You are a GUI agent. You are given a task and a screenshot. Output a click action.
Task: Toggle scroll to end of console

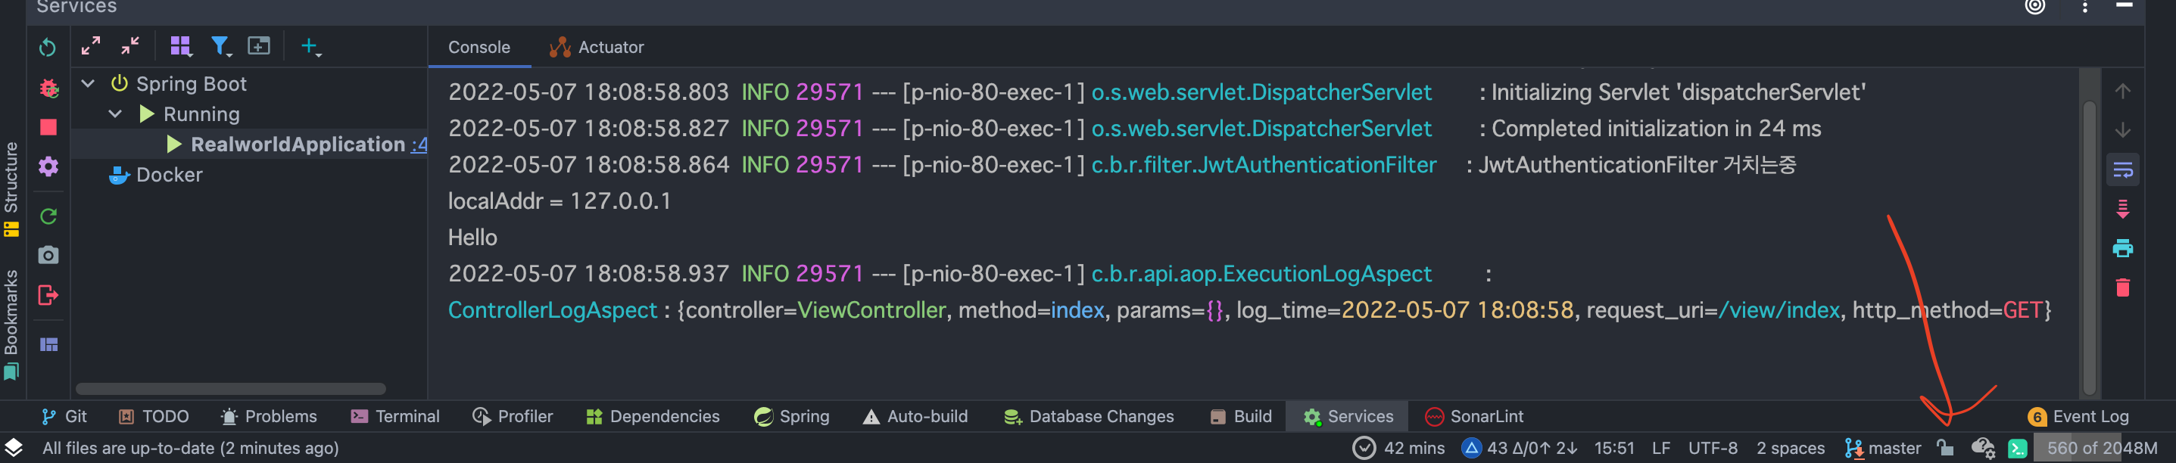coord(2123,209)
